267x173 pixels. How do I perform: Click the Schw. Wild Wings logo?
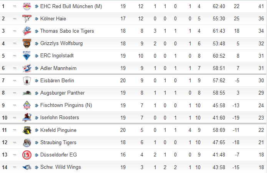[27, 167]
